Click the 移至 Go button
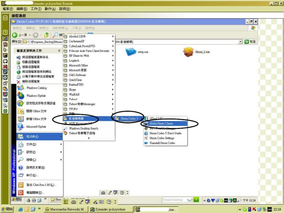This screenshot has width=284, height=213. (x=250, y=42)
